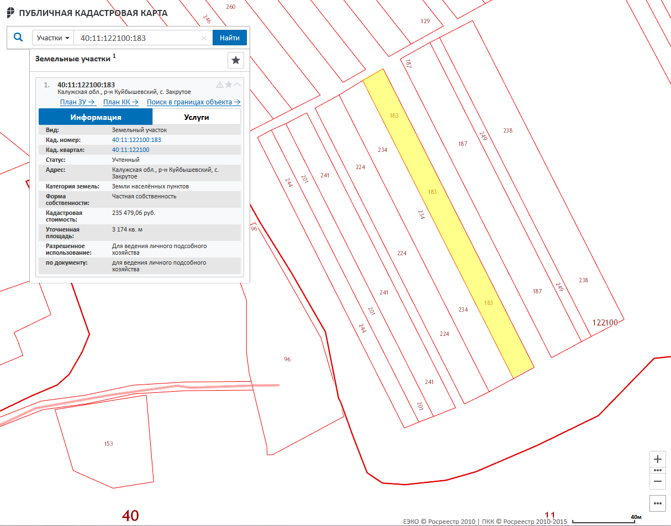Click the ПУБЛИЧНАЯ КАДАСТРОВАЯ КАРТА title
The width and height of the screenshot is (671, 526).
click(93, 13)
